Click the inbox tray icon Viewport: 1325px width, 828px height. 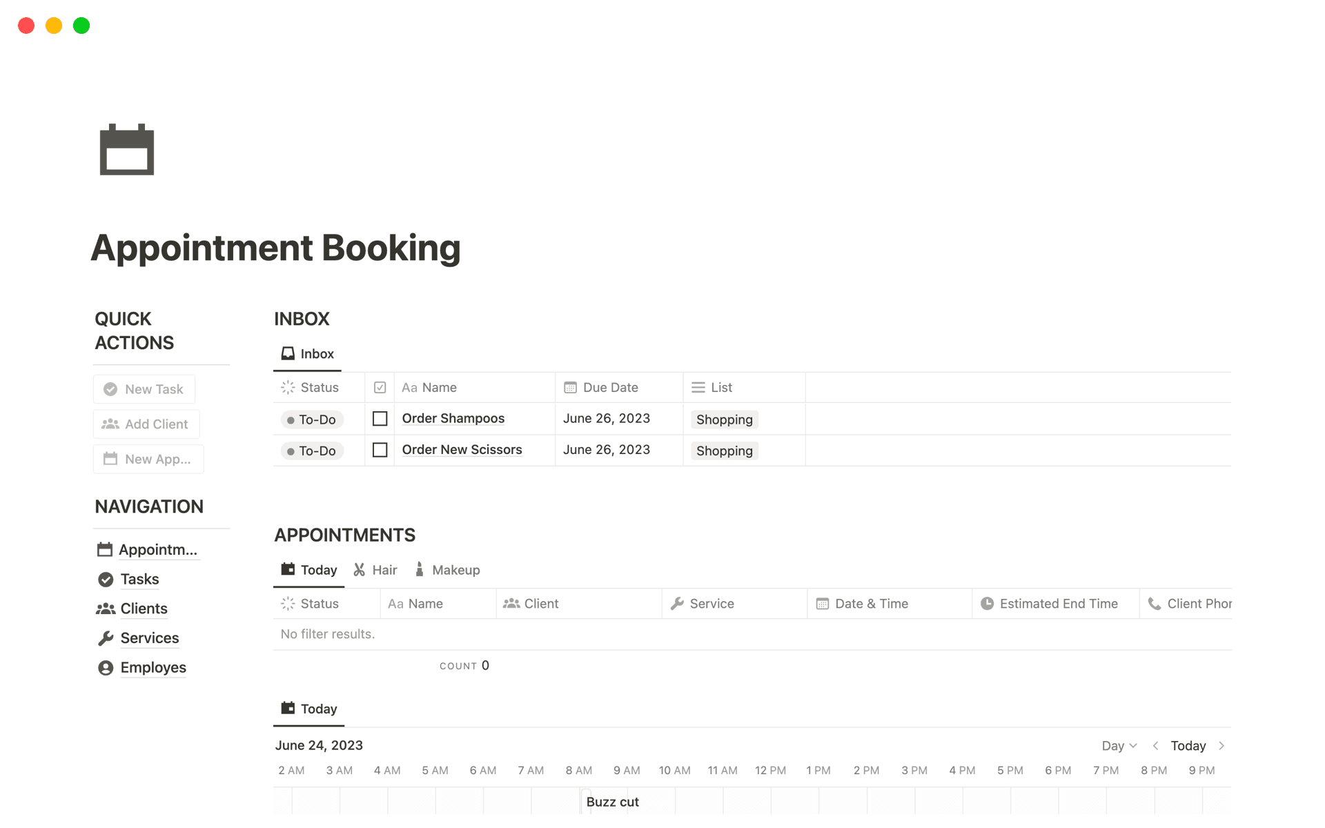tap(288, 354)
